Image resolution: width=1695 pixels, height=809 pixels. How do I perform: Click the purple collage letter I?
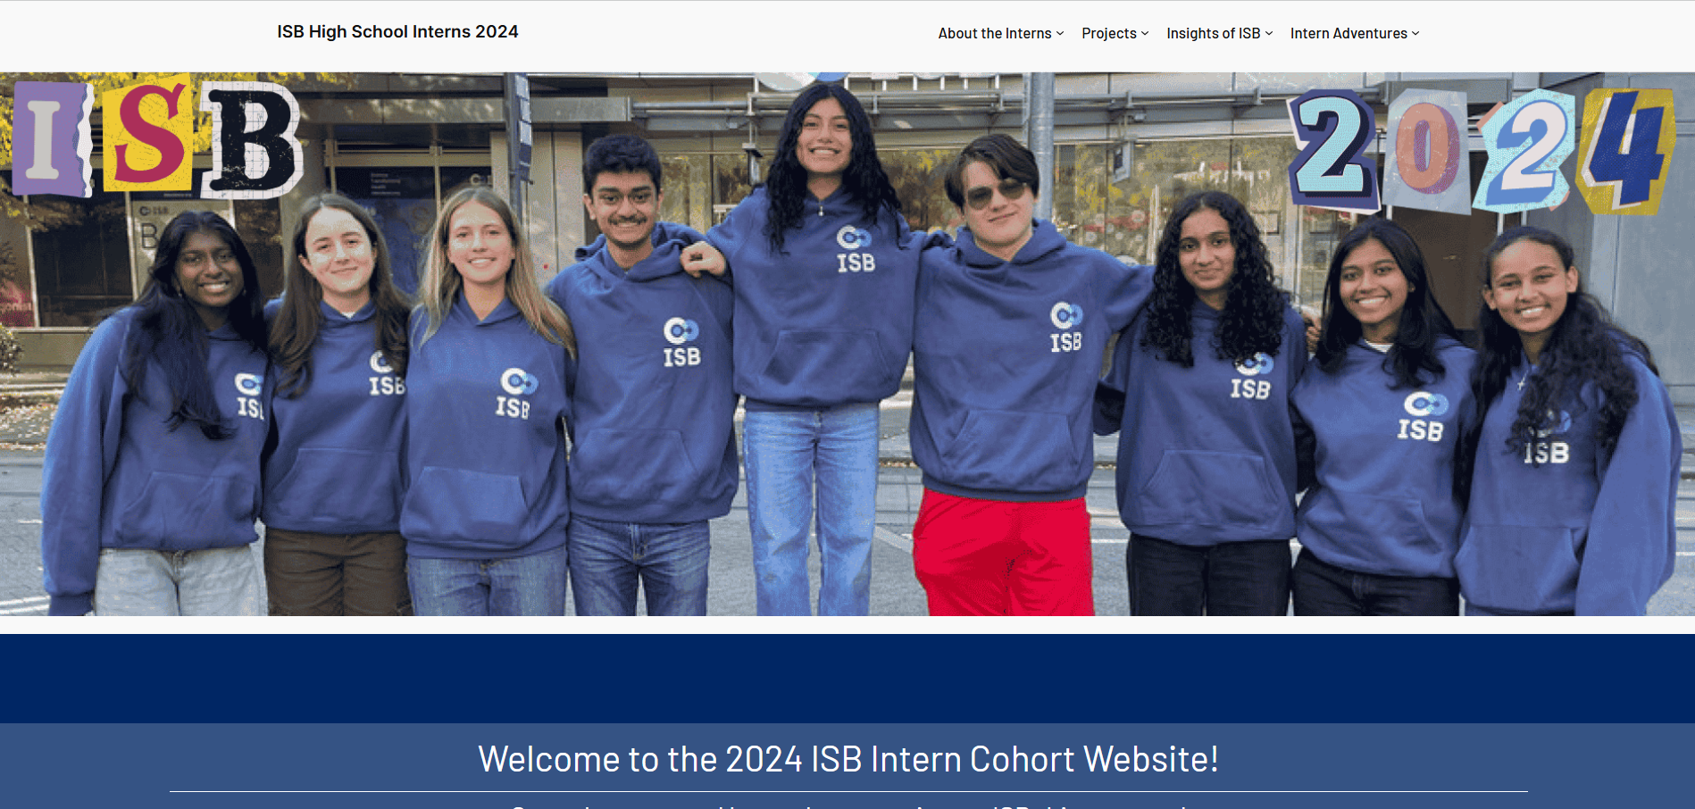click(x=50, y=138)
